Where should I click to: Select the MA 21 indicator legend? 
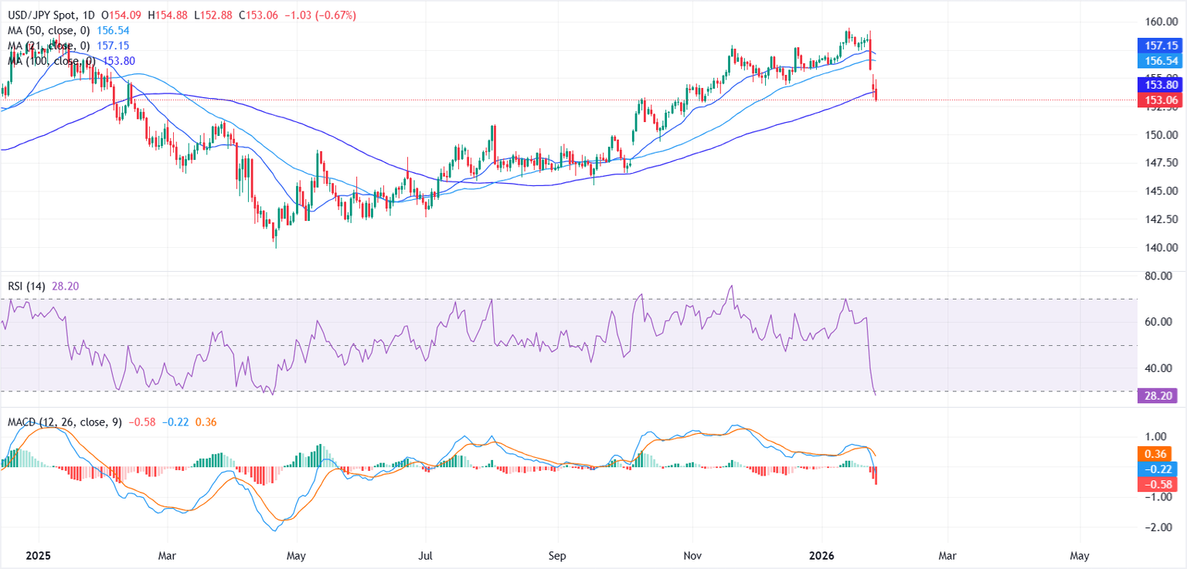tap(48, 46)
